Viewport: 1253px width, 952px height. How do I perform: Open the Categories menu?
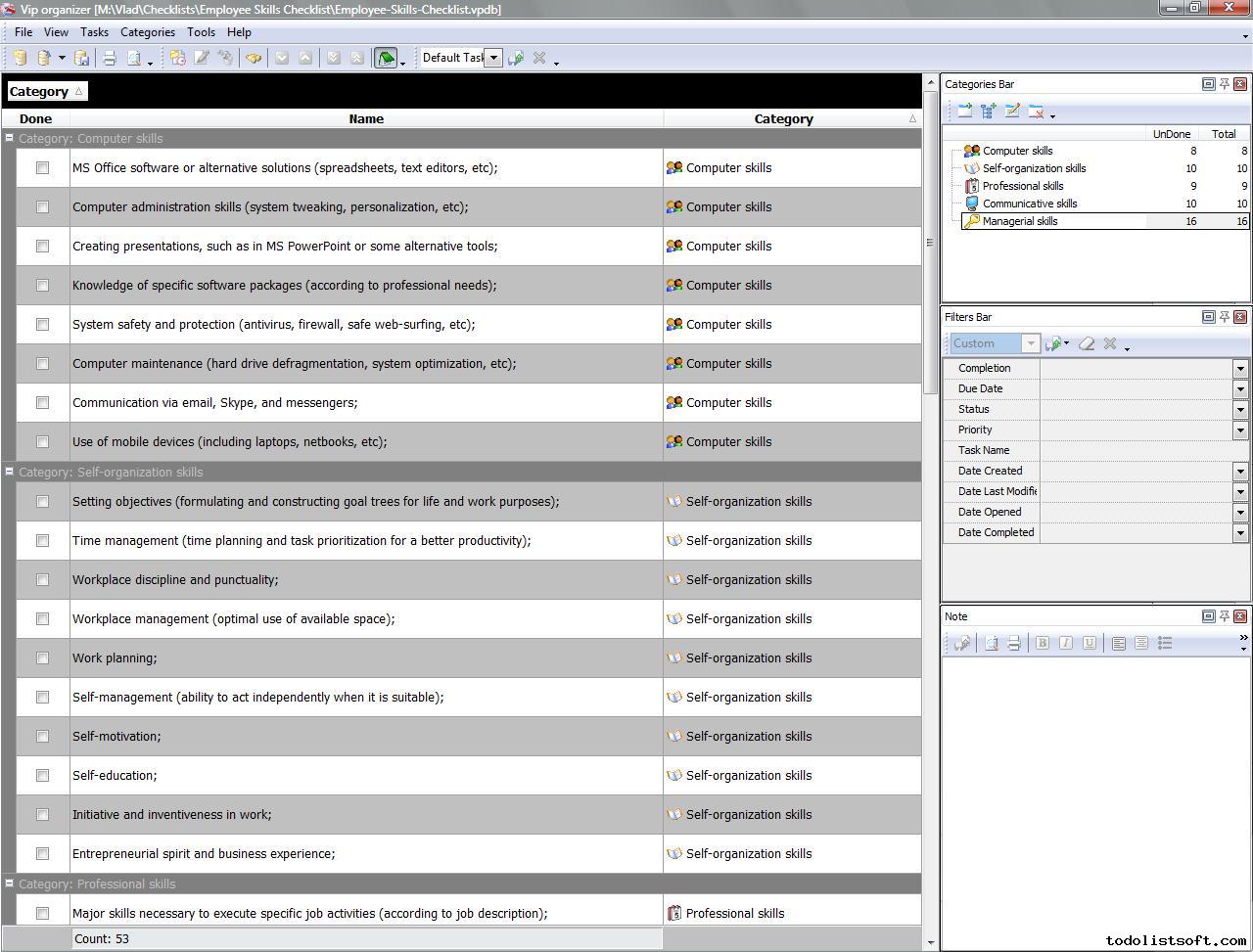click(147, 32)
